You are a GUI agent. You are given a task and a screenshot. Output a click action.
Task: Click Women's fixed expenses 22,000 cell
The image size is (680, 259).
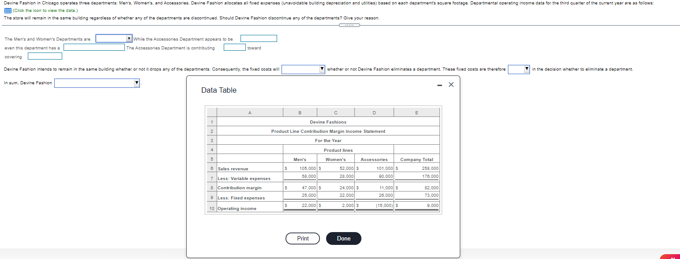click(x=335, y=195)
